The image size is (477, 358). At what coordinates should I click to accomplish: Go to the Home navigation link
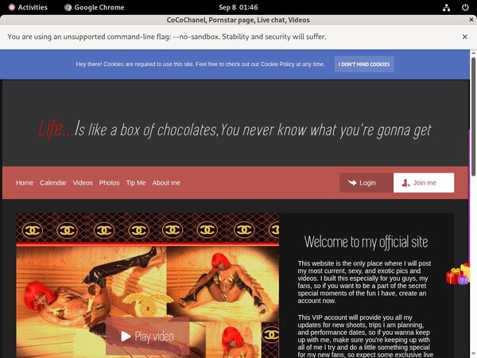[x=25, y=183]
